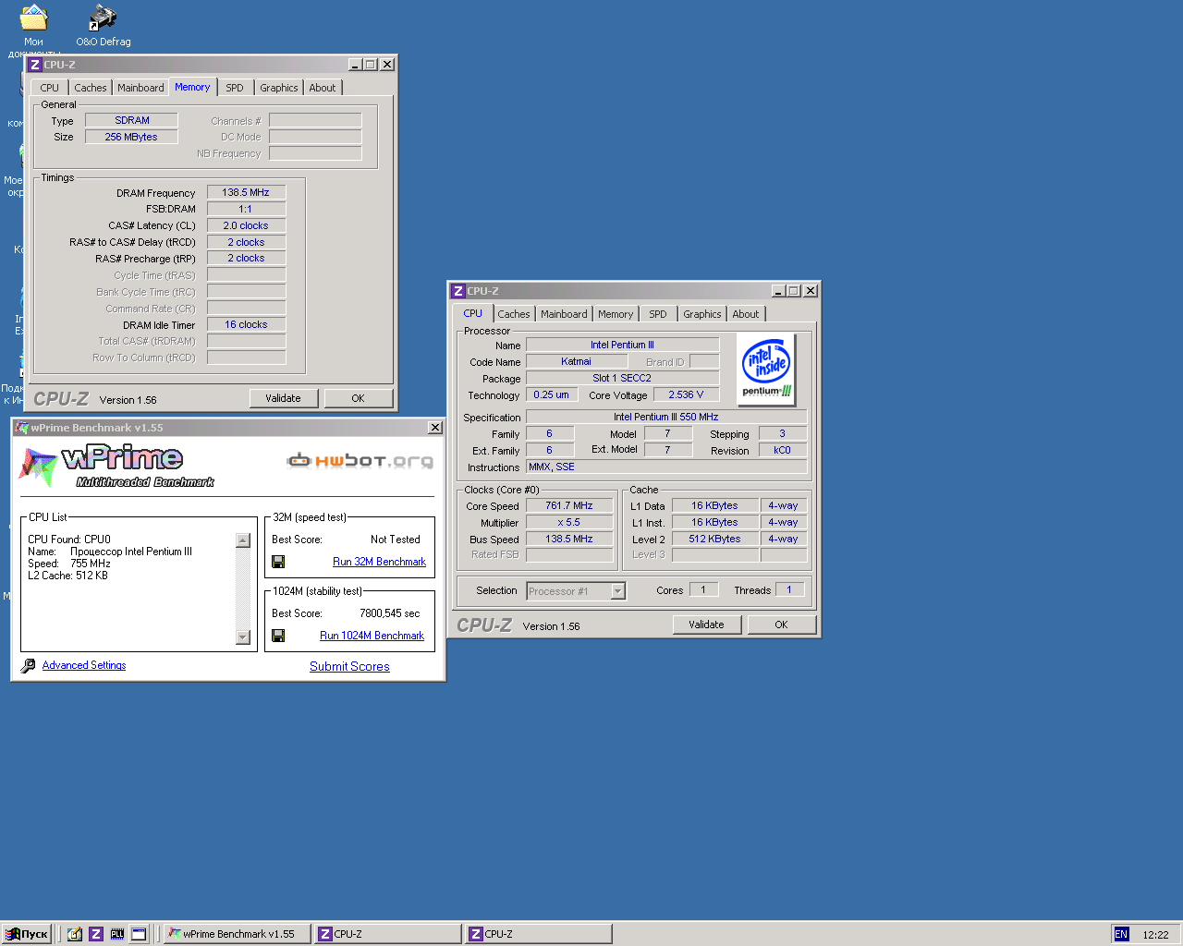Click the Core Voltage 2.536 V value
This screenshot has width=1183, height=946.
point(686,394)
